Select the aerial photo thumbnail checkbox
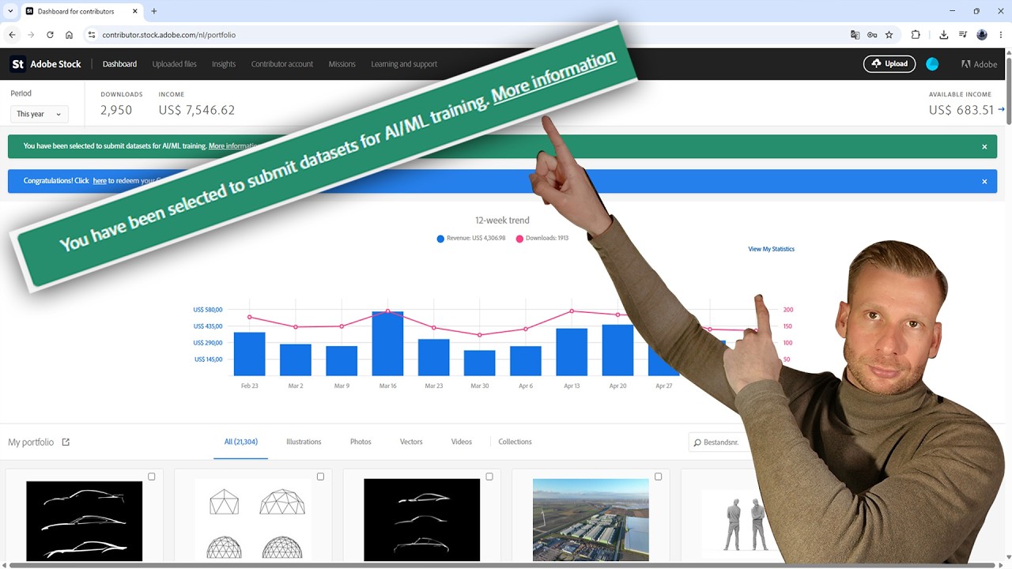The height and width of the screenshot is (569, 1012). pyautogui.click(x=658, y=477)
